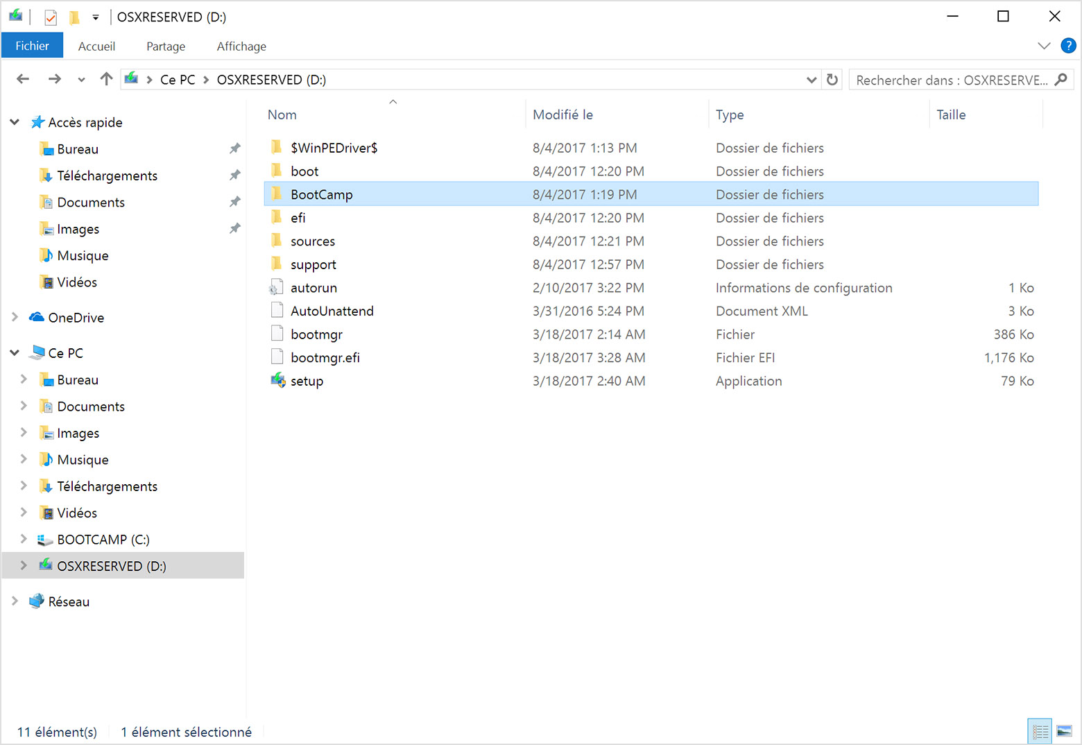Click the search box for OSXRESERVED
The image size is (1082, 745).
951,80
